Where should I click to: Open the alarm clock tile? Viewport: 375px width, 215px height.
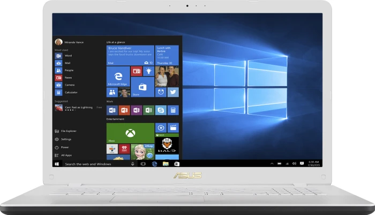(161, 92)
